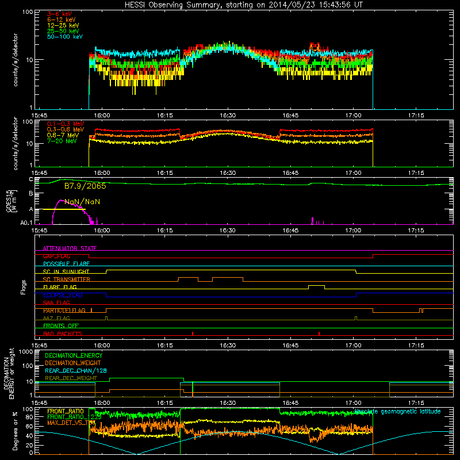
Task: Select the AAZ_FLAG label
Action: click(x=56, y=319)
